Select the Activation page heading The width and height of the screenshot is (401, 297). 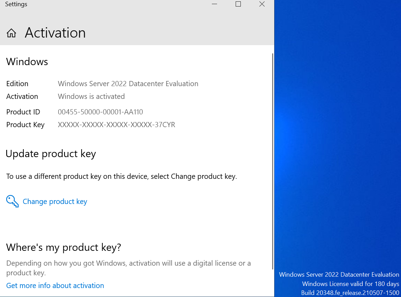[x=55, y=33]
